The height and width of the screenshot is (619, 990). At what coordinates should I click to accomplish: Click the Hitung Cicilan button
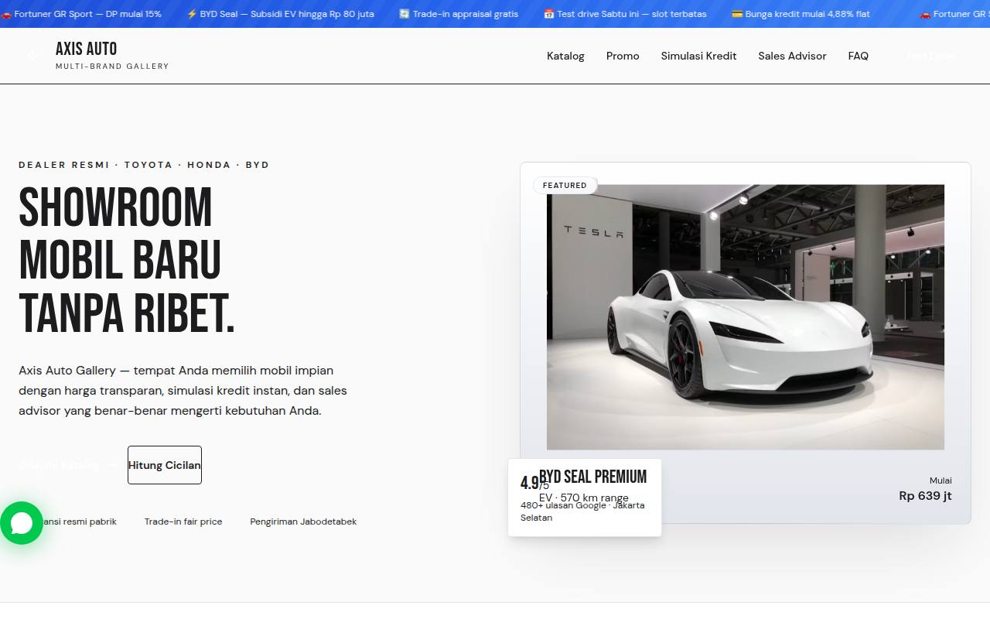pyautogui.click(x=165, y=465)
